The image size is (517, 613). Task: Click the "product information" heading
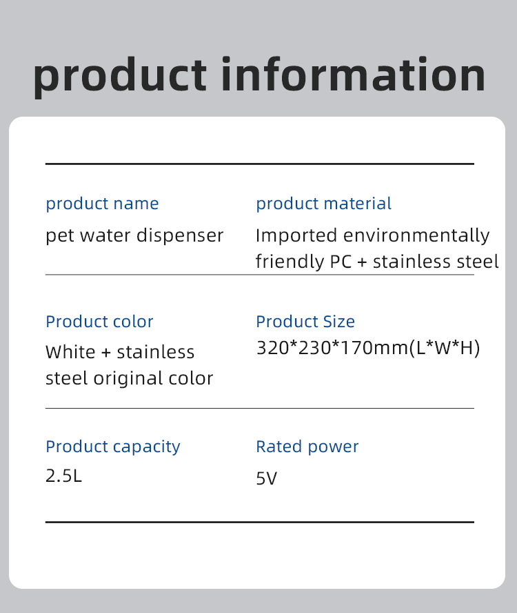[x=258, y=75]
